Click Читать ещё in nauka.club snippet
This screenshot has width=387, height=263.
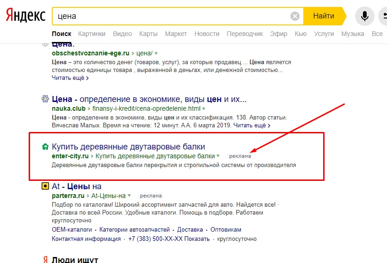point(252,126)
